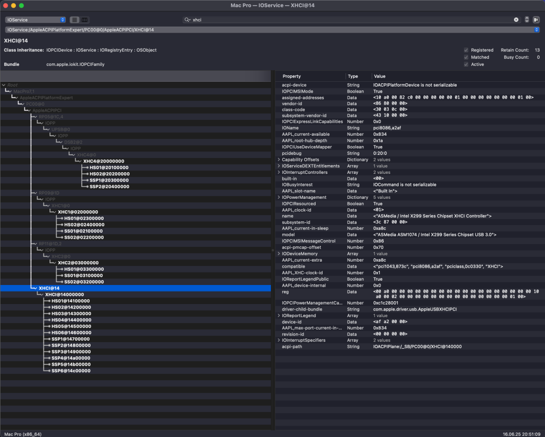Expand the IOPowerManagement dictionary
545x437 pixels.
(278, 197)
